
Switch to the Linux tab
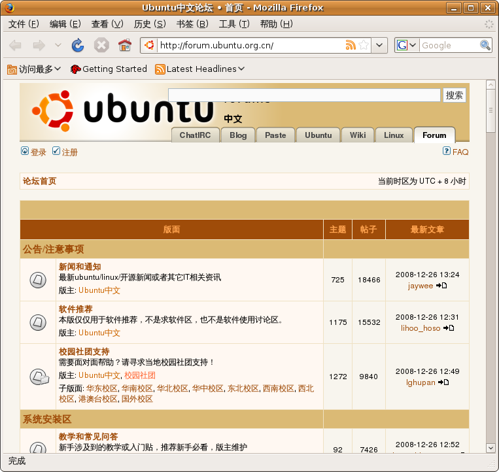pos(394,135)
